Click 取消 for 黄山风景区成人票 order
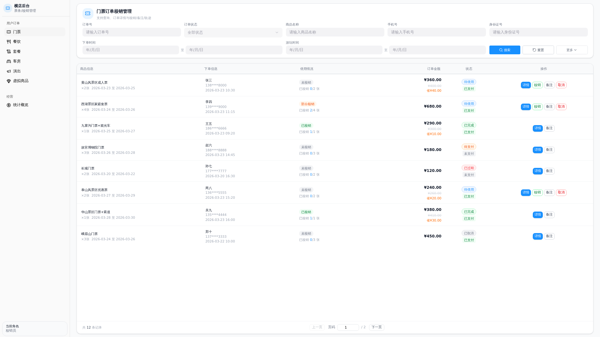This screenshot has height=337, width=600. click(x=561, y=85)
